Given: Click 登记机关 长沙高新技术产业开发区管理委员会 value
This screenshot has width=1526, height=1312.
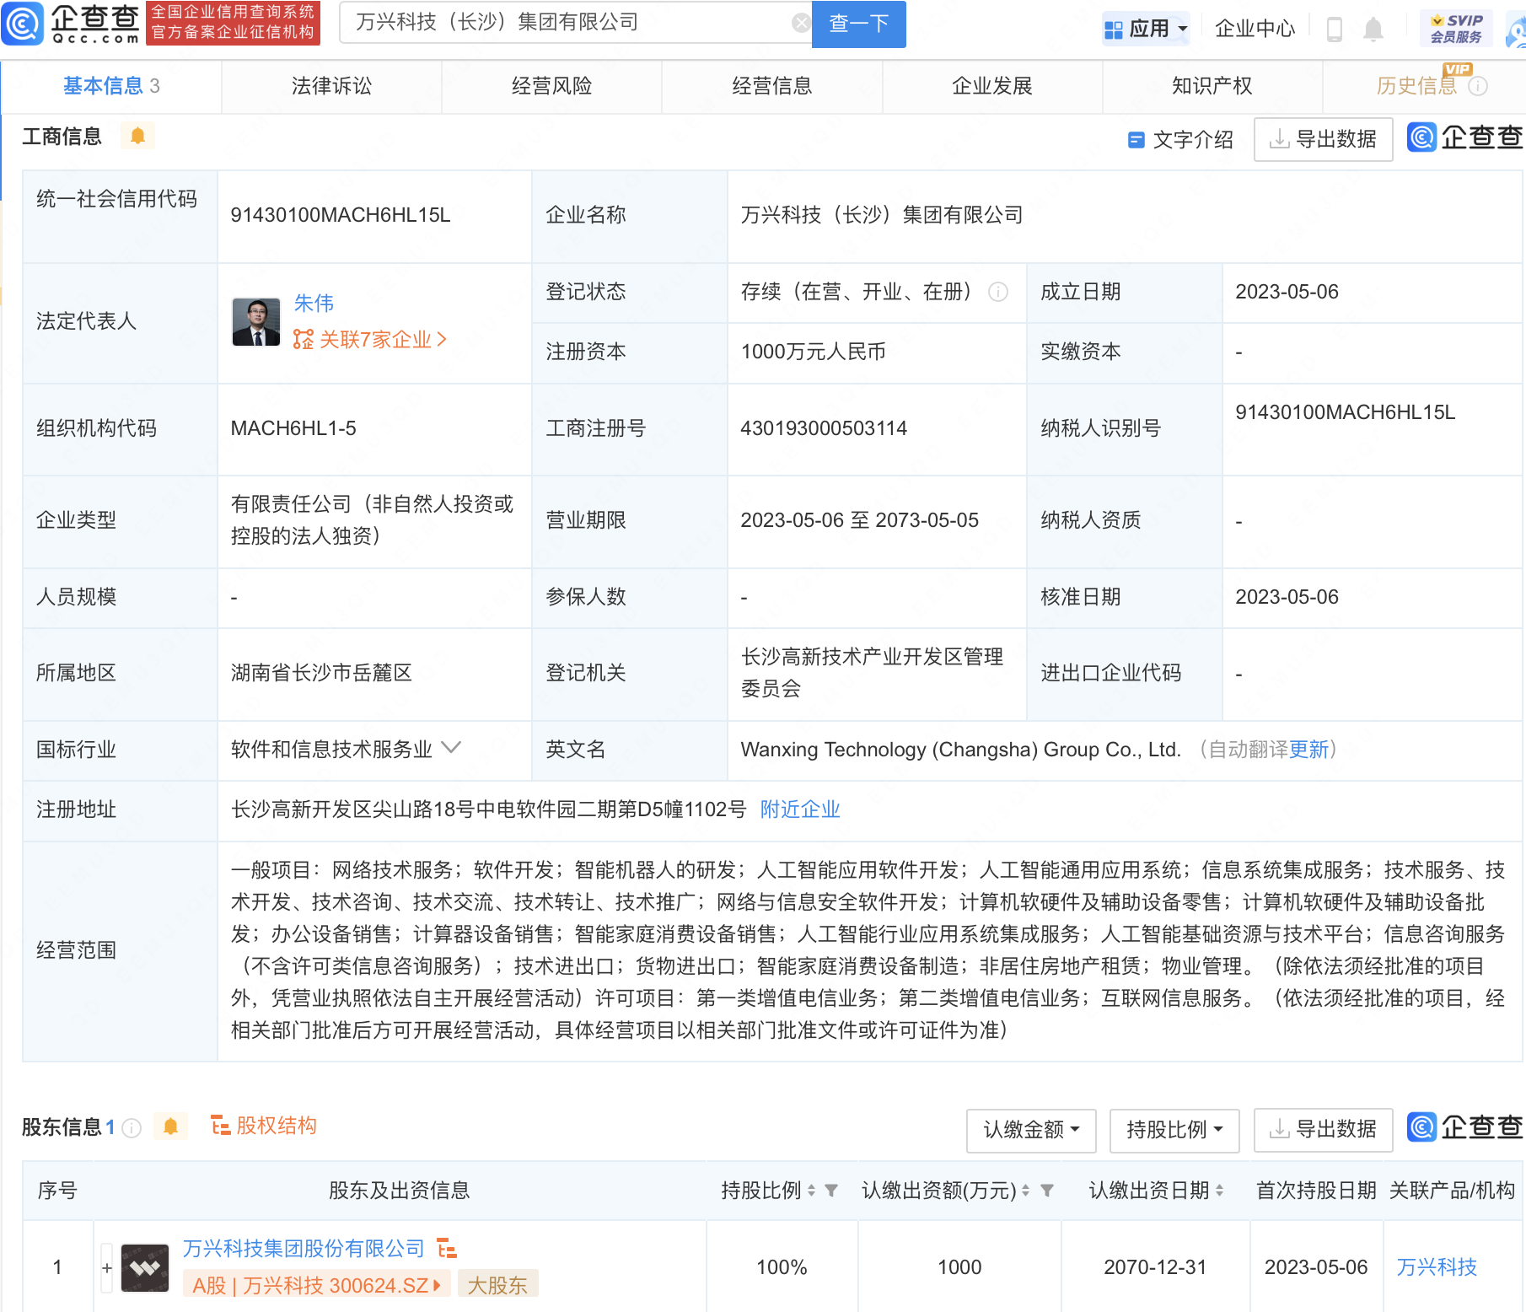Looking at the screenshot, I should pos(872,673).
